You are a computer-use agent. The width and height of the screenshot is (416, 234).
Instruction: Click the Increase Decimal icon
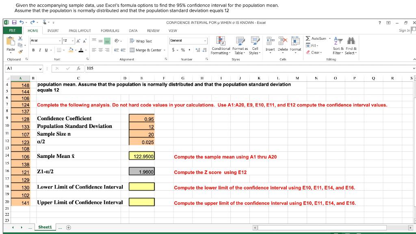(197, 49)
